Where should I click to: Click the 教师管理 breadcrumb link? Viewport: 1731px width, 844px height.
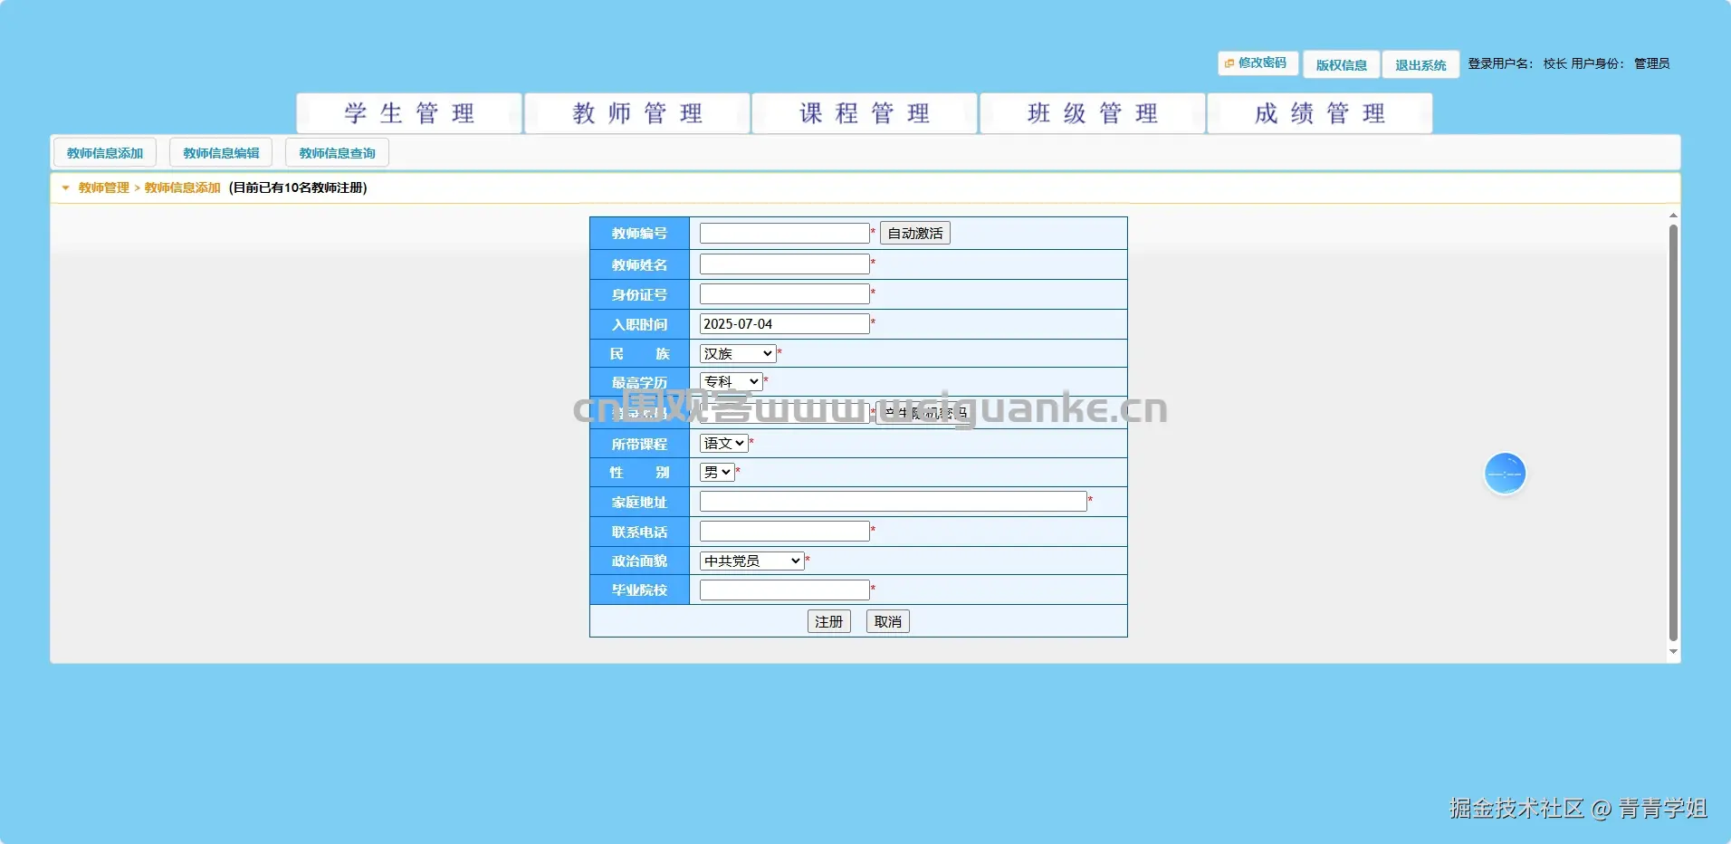[x=103, y=187]
